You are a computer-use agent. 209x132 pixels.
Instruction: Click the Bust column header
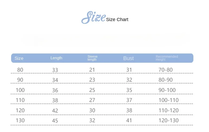pos(129,58)
